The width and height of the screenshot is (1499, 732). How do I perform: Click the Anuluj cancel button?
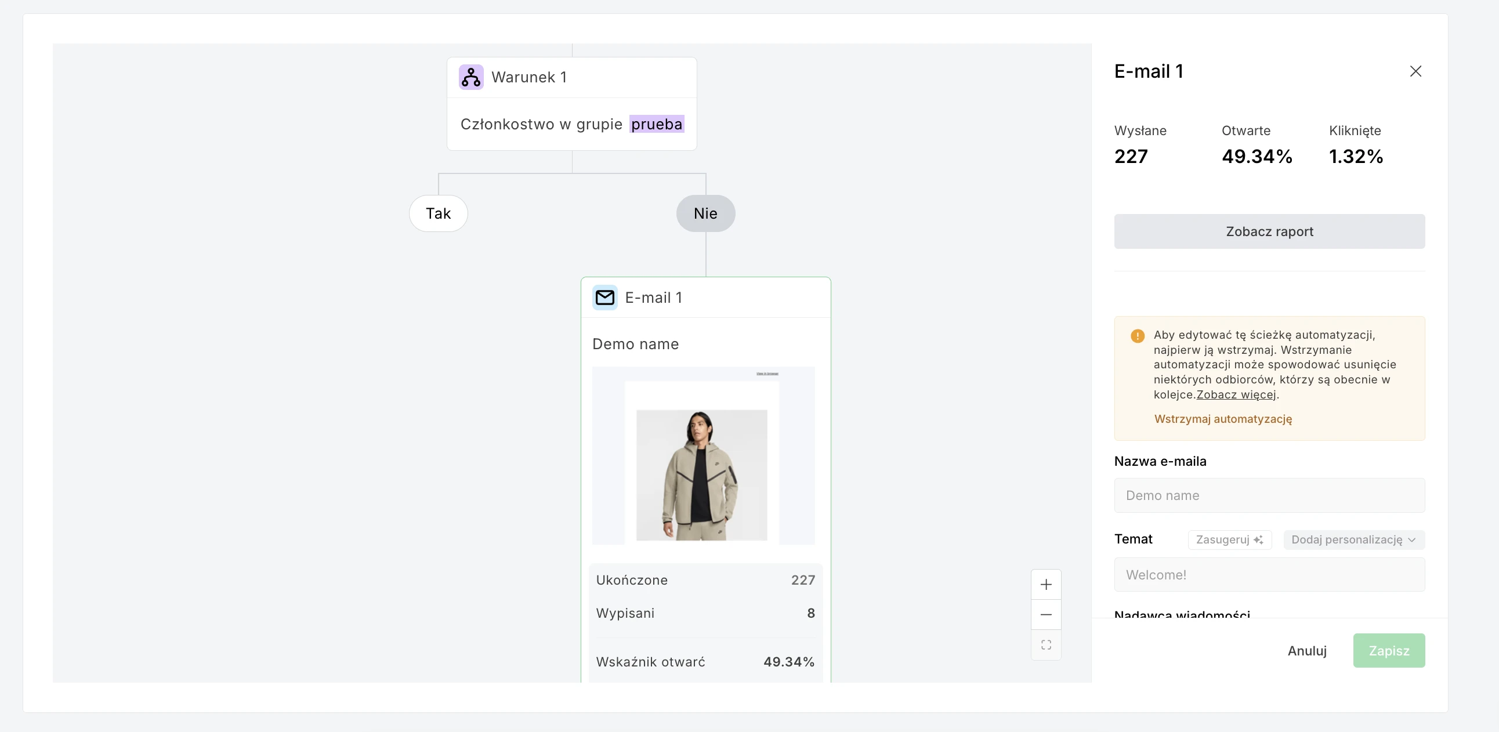coord(1306,651)
